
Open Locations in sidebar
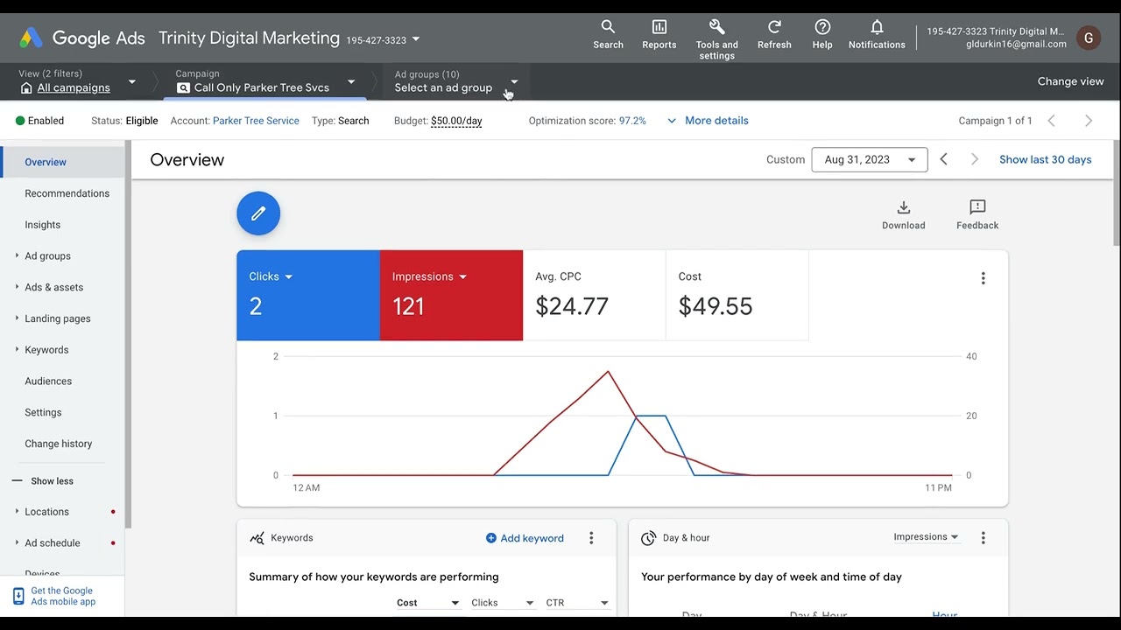point(46,512)
